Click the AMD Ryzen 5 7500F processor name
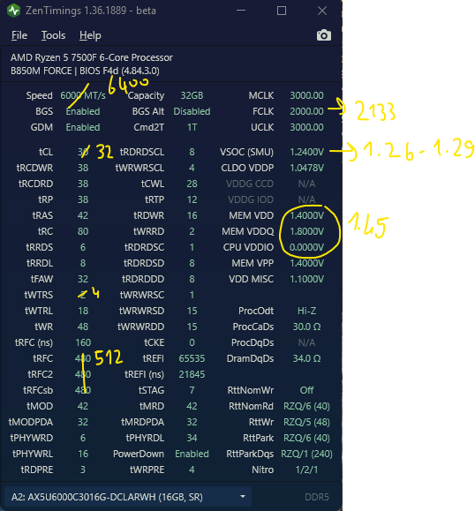The image size is (475, 511). (92, 57)
